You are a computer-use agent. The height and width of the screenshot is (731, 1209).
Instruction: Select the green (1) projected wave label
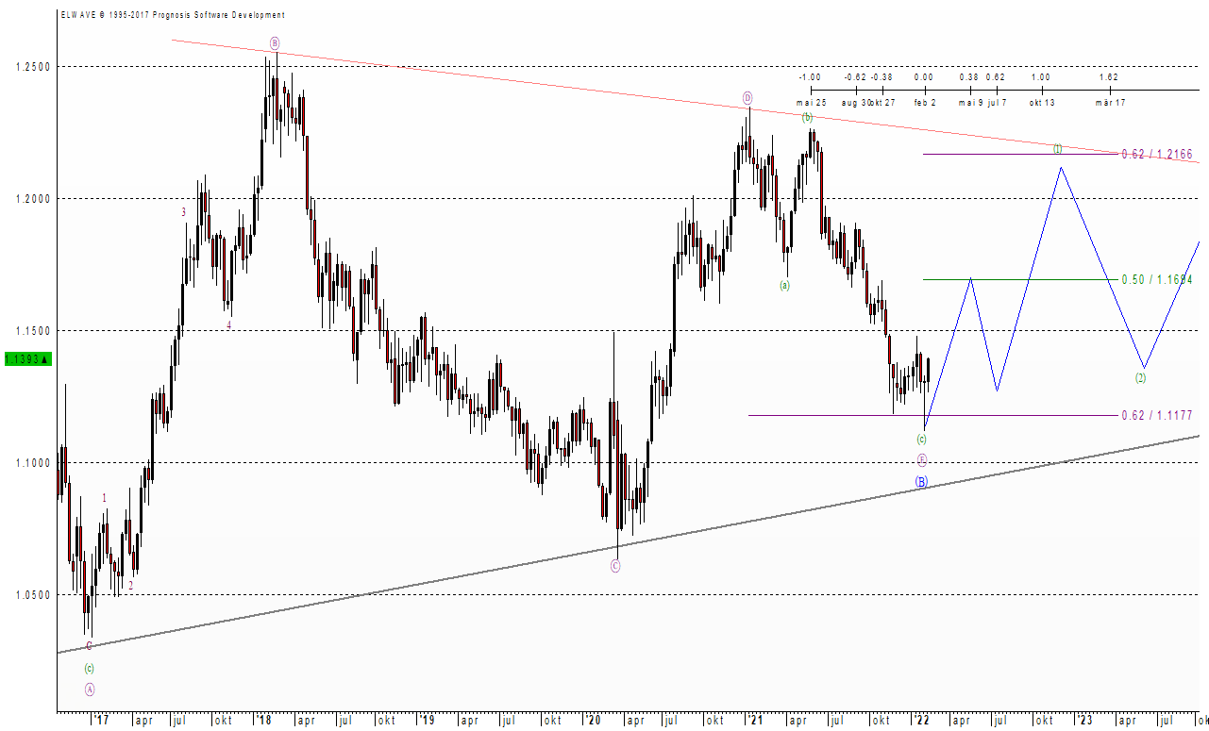pos(1058,149)
